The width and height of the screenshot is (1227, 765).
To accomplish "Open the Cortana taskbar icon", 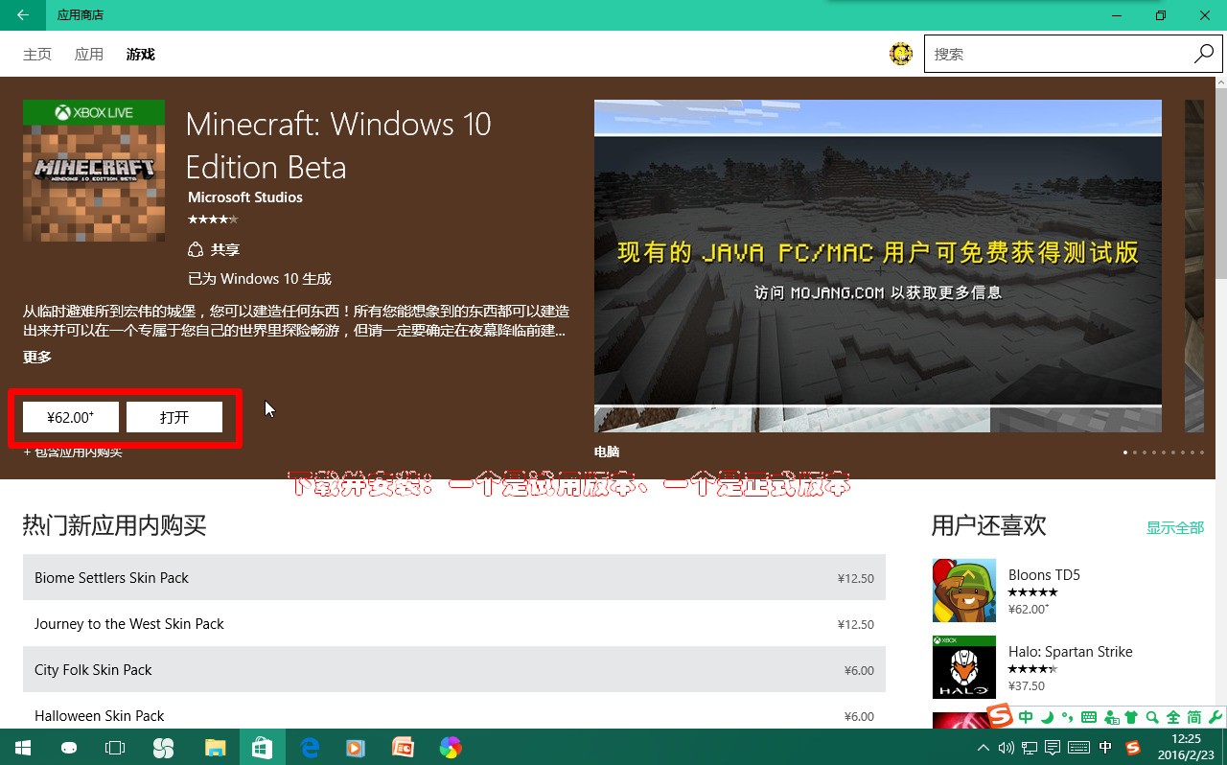I will pyautogui.click(x=69, y=747).
